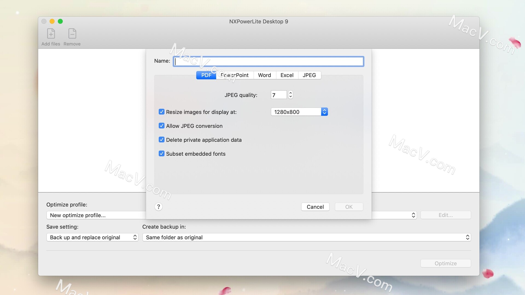This screenshot has height=295, width=525.
Task: Click the Cancel button
Action: click(x=315, y=207)
